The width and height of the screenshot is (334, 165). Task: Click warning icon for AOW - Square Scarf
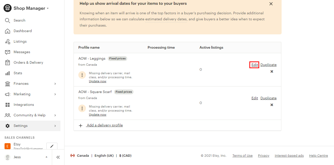point(82,108)
